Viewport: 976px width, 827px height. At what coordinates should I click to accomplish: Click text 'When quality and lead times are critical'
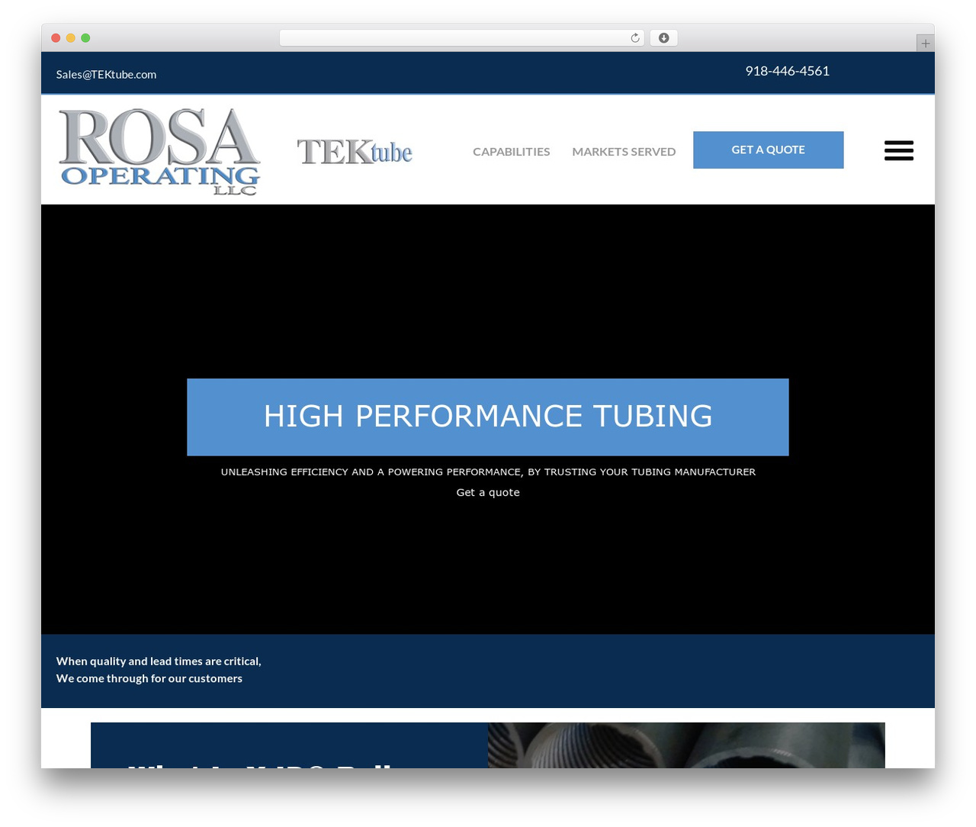(159, 661)
